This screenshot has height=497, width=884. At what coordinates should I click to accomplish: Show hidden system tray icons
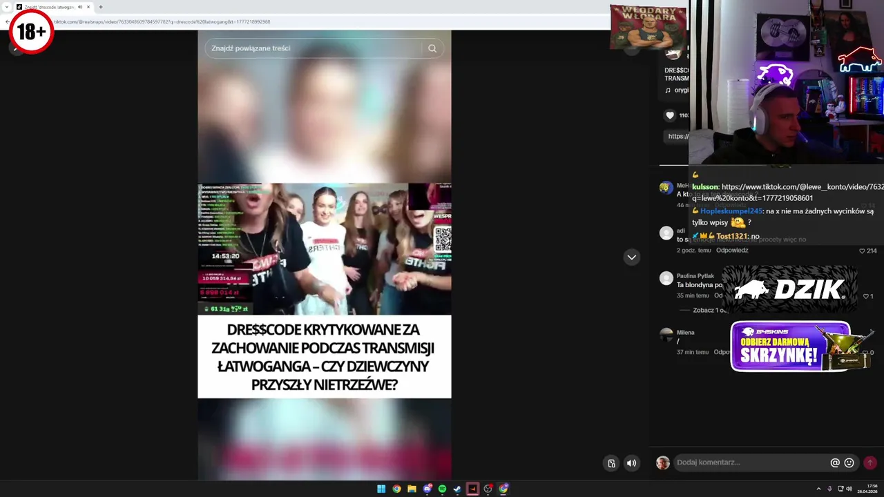point(818,489)
